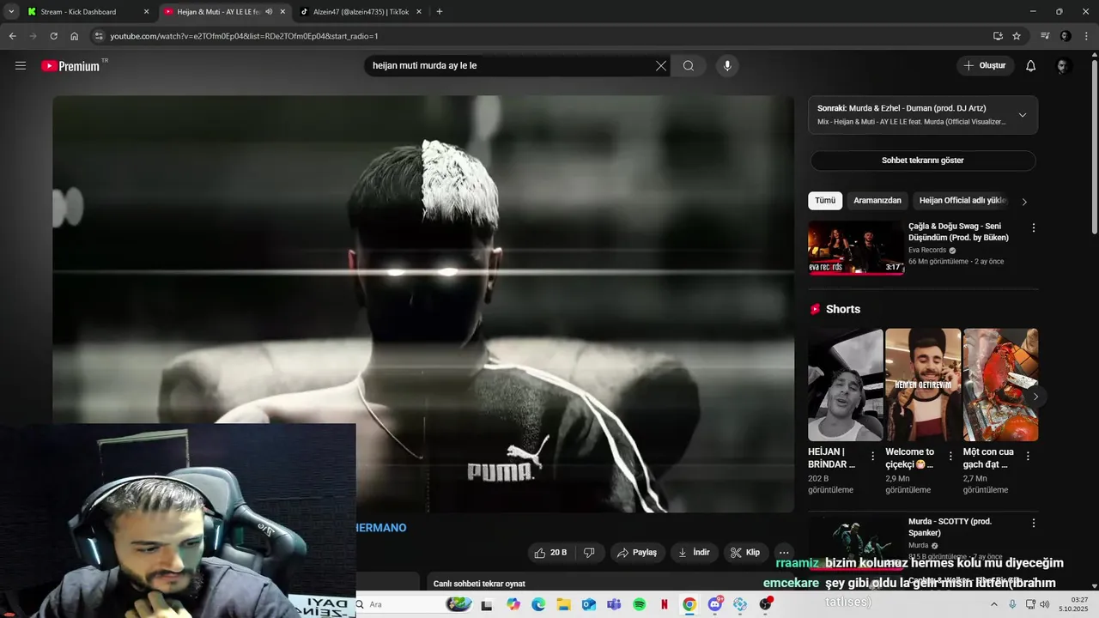Open the Một con cua short thumbnail
This screenshot has width=1099, height=618.
(1000, 385)
